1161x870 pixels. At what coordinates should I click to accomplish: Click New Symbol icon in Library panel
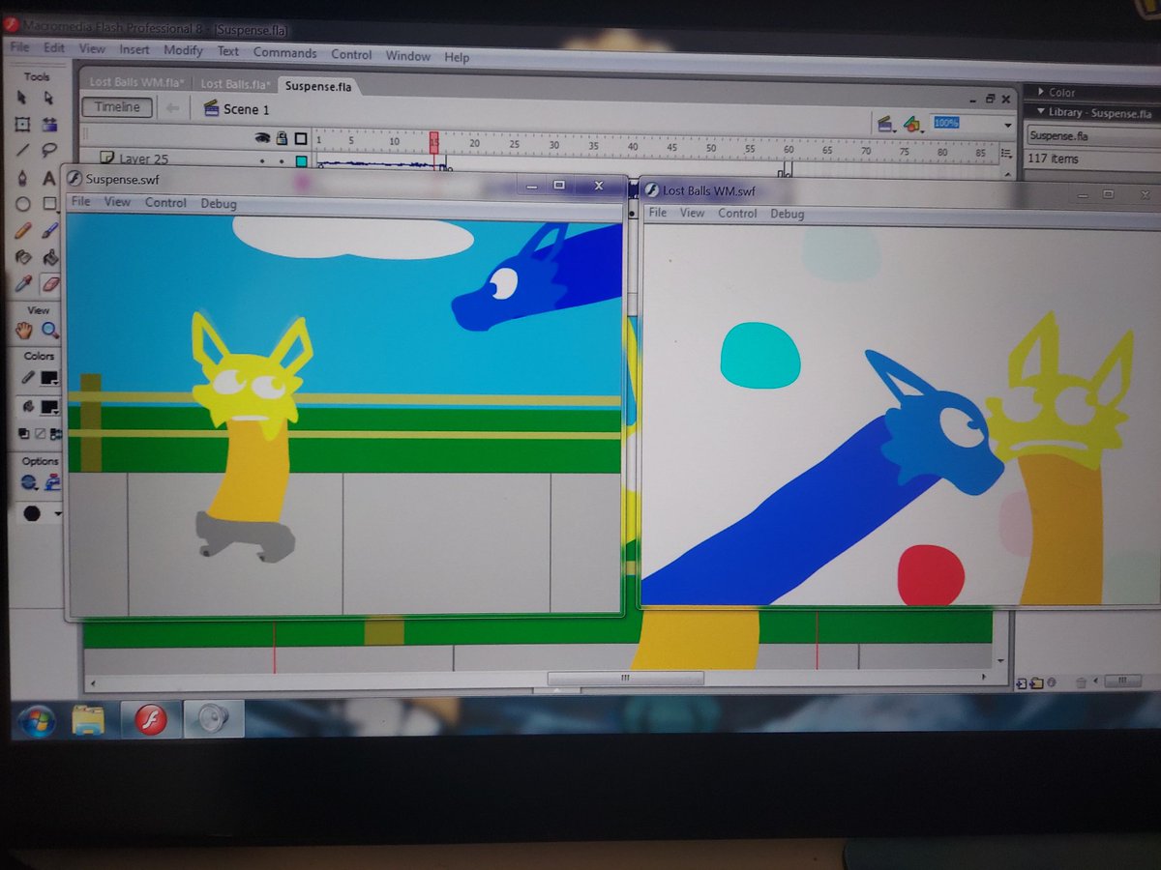[1022, 683]
